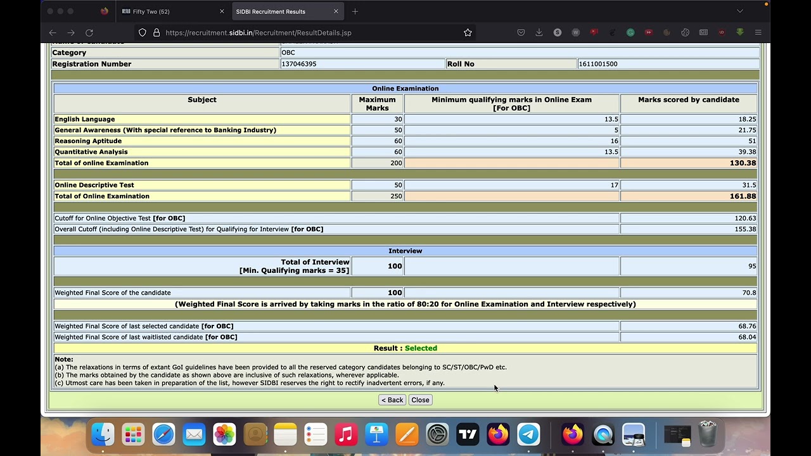The image size is (811, 456).
Task: Open the Firefox hamburger application menu
Action: pyautogui.click(x=758, y=32)
